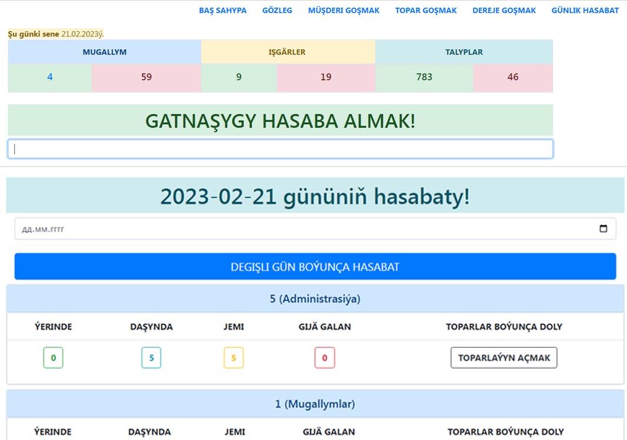Click TOPARLAR BOÝUNÇA DOLY header in Administrasiýa
627x440 pixels.
[x=504, y=327]
